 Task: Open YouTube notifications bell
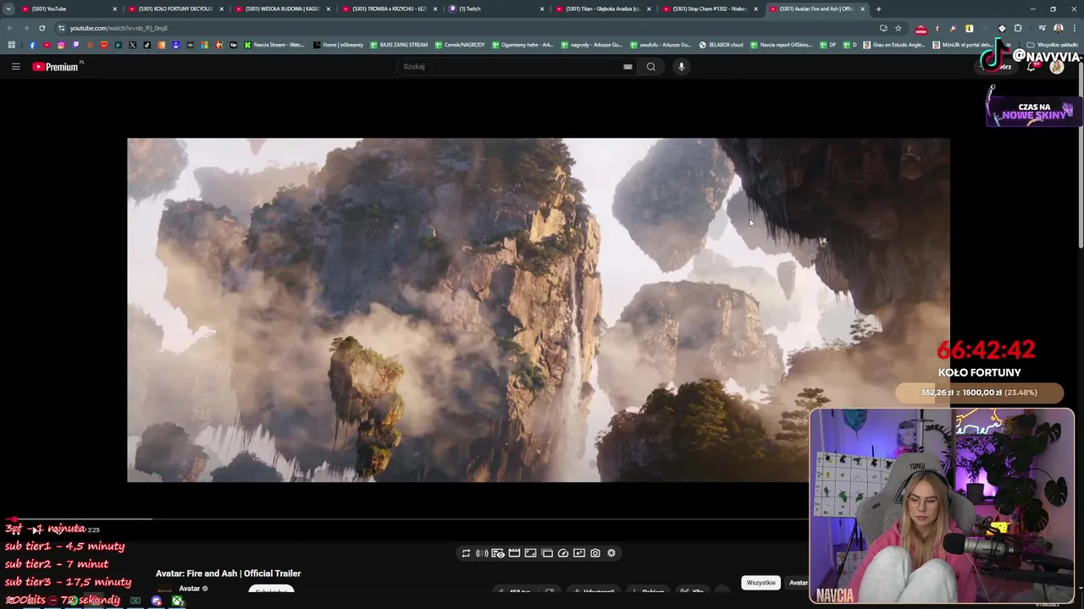point(1031,67)
